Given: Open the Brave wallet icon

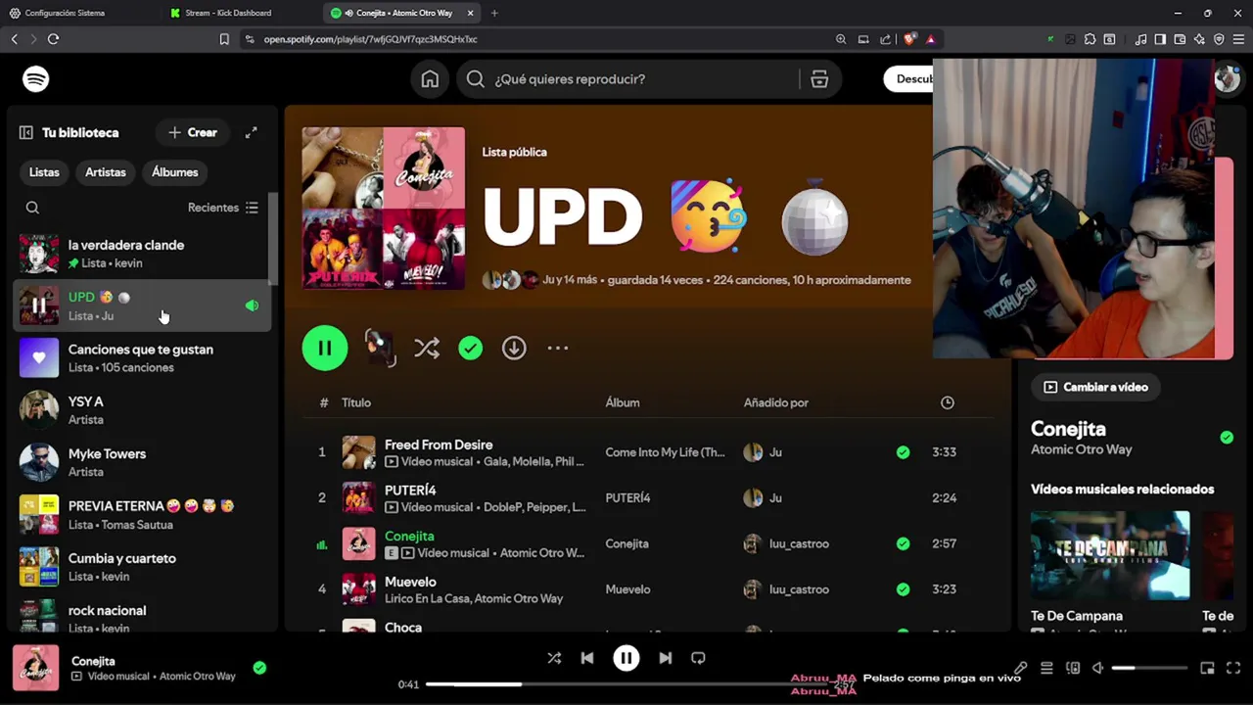Looking at the screenshot, I should point(1180,39).
